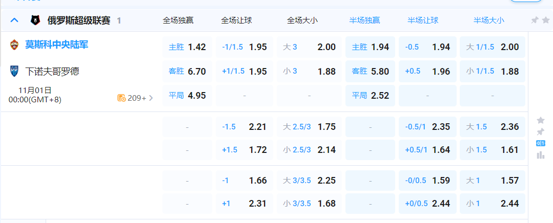The width and height of the screenshot is (553, 223).
Task: Pick handicap +1.5 at 1.72
Action: 244,150
